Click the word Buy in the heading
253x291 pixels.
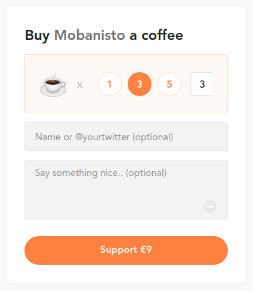click(37, 36)
